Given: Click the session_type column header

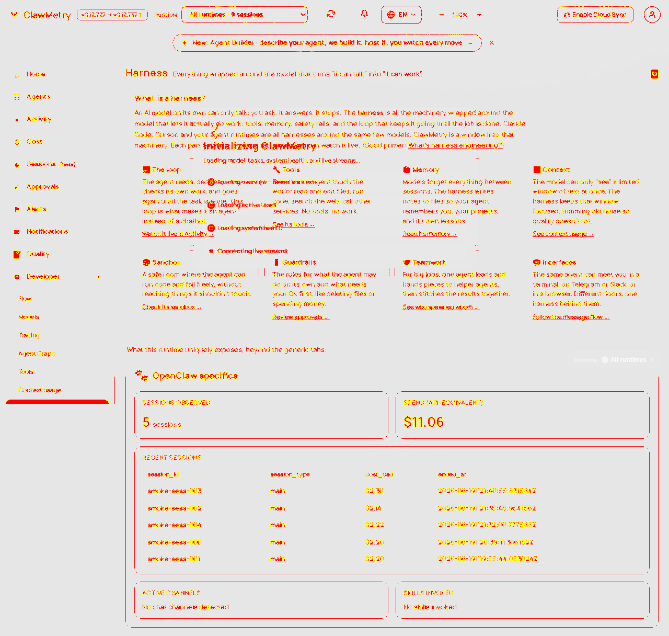Looking at the screenshot, I should point(290,474).
